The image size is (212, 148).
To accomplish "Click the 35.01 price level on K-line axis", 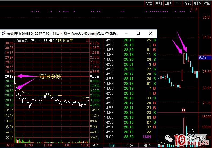I will tap(207, 17).
